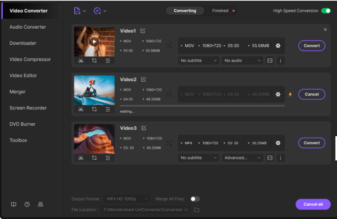Click the info icon in Video1 row
The width and height of the screenshot is (337, 219).
(280, 61)
